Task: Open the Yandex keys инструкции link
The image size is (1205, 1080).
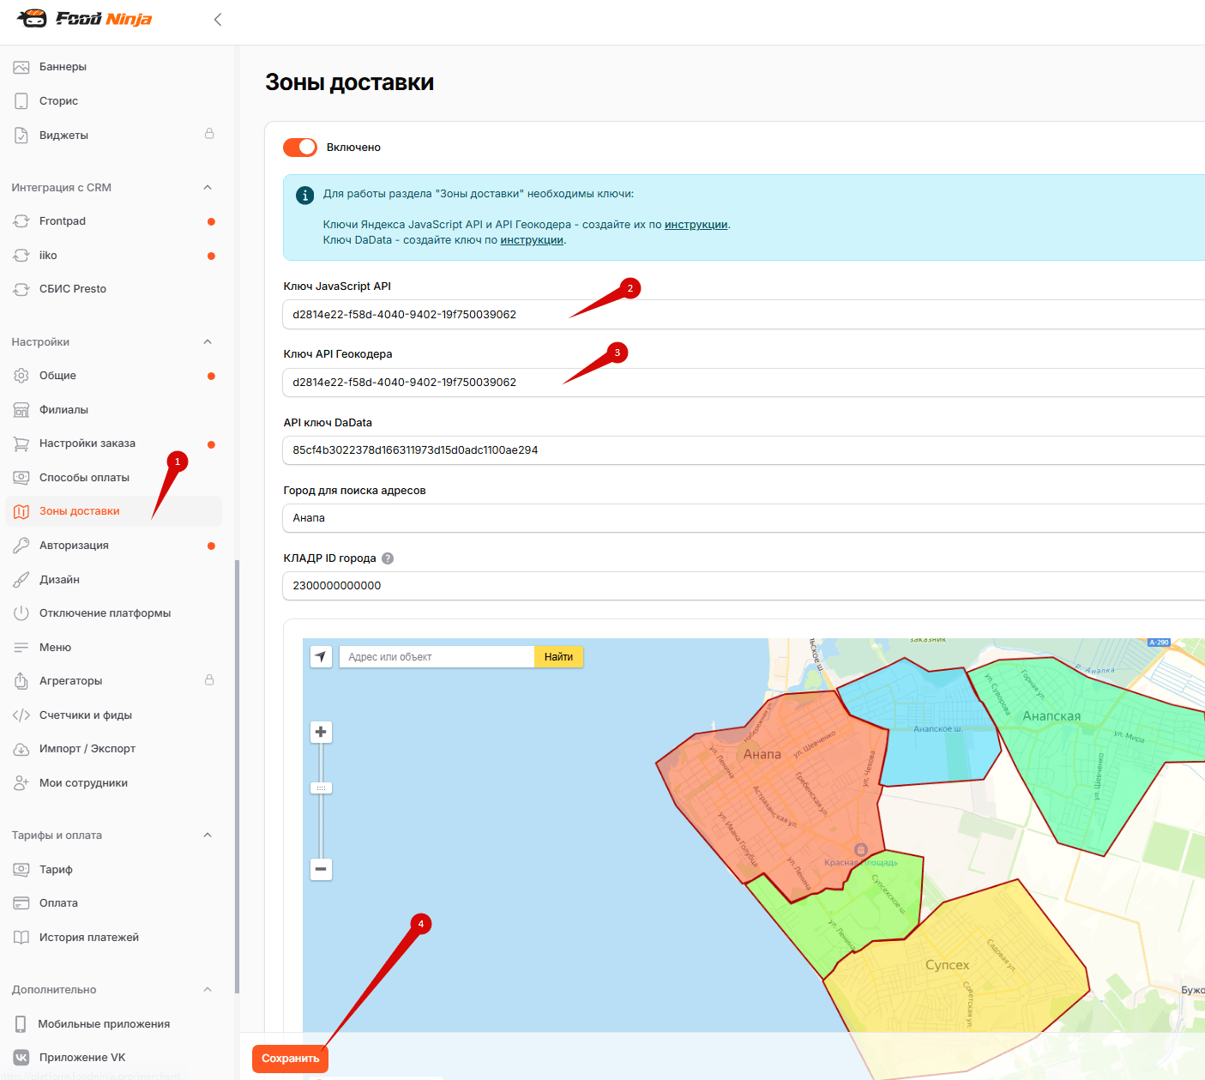Action: point(696,225)
